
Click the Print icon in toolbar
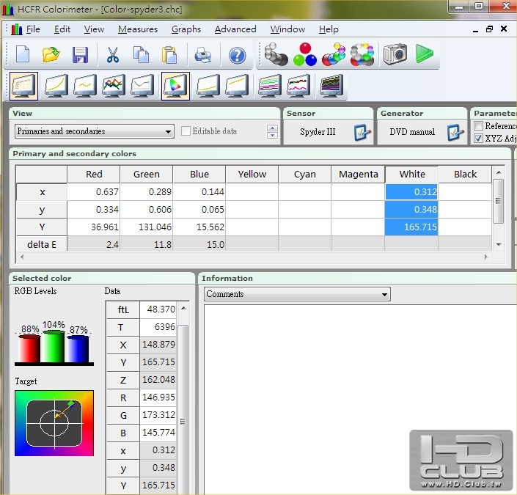202,55
